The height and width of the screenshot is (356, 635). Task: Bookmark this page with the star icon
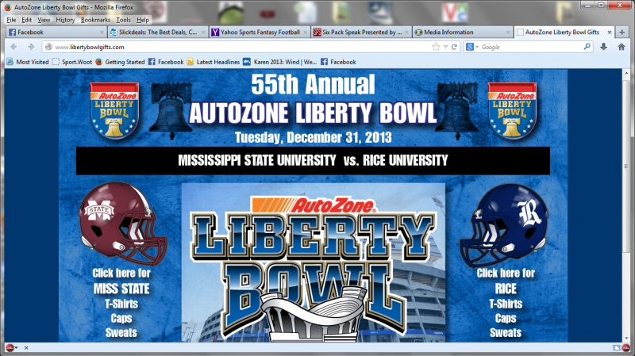tap(436, 47)
